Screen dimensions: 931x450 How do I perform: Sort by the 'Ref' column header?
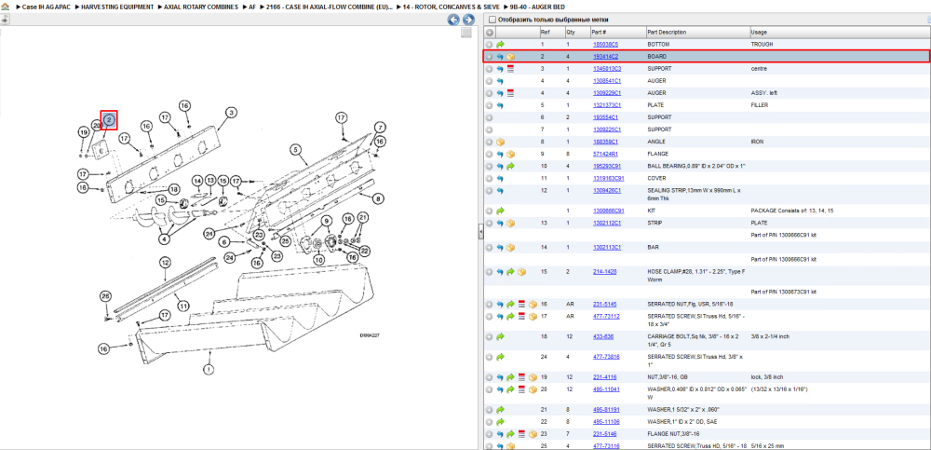tap(545, 32)
